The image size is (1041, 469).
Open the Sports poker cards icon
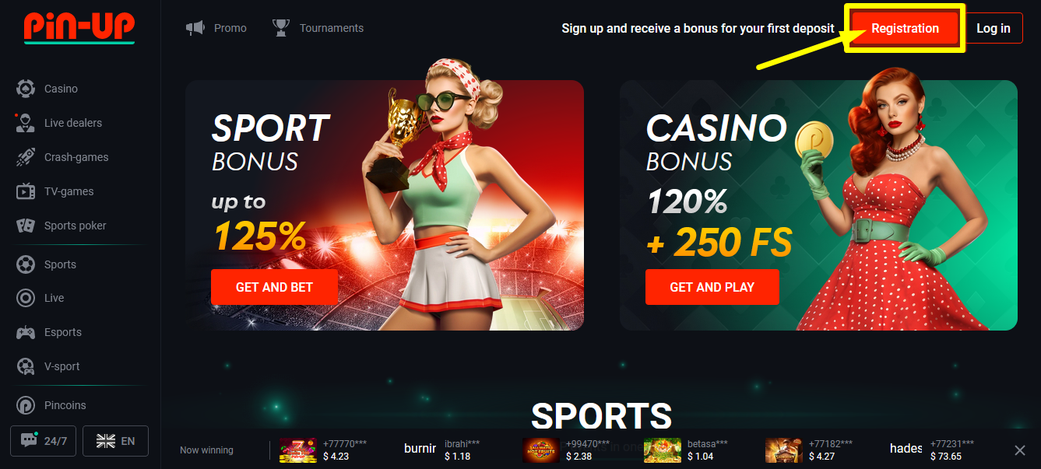26,226
